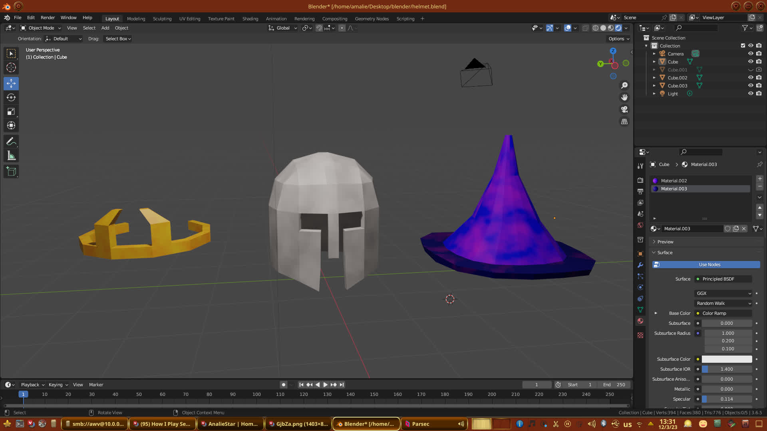Toggle visibility of the Light object
The image size is (767, 431).
751,93
